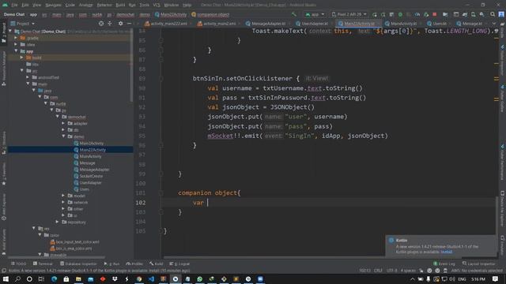Toggle fold marker at setOnClickListener line
506x284 pixels.
click(160, 79)
